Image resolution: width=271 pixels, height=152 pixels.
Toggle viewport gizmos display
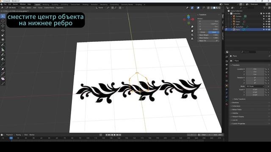(x=192, y=8)
